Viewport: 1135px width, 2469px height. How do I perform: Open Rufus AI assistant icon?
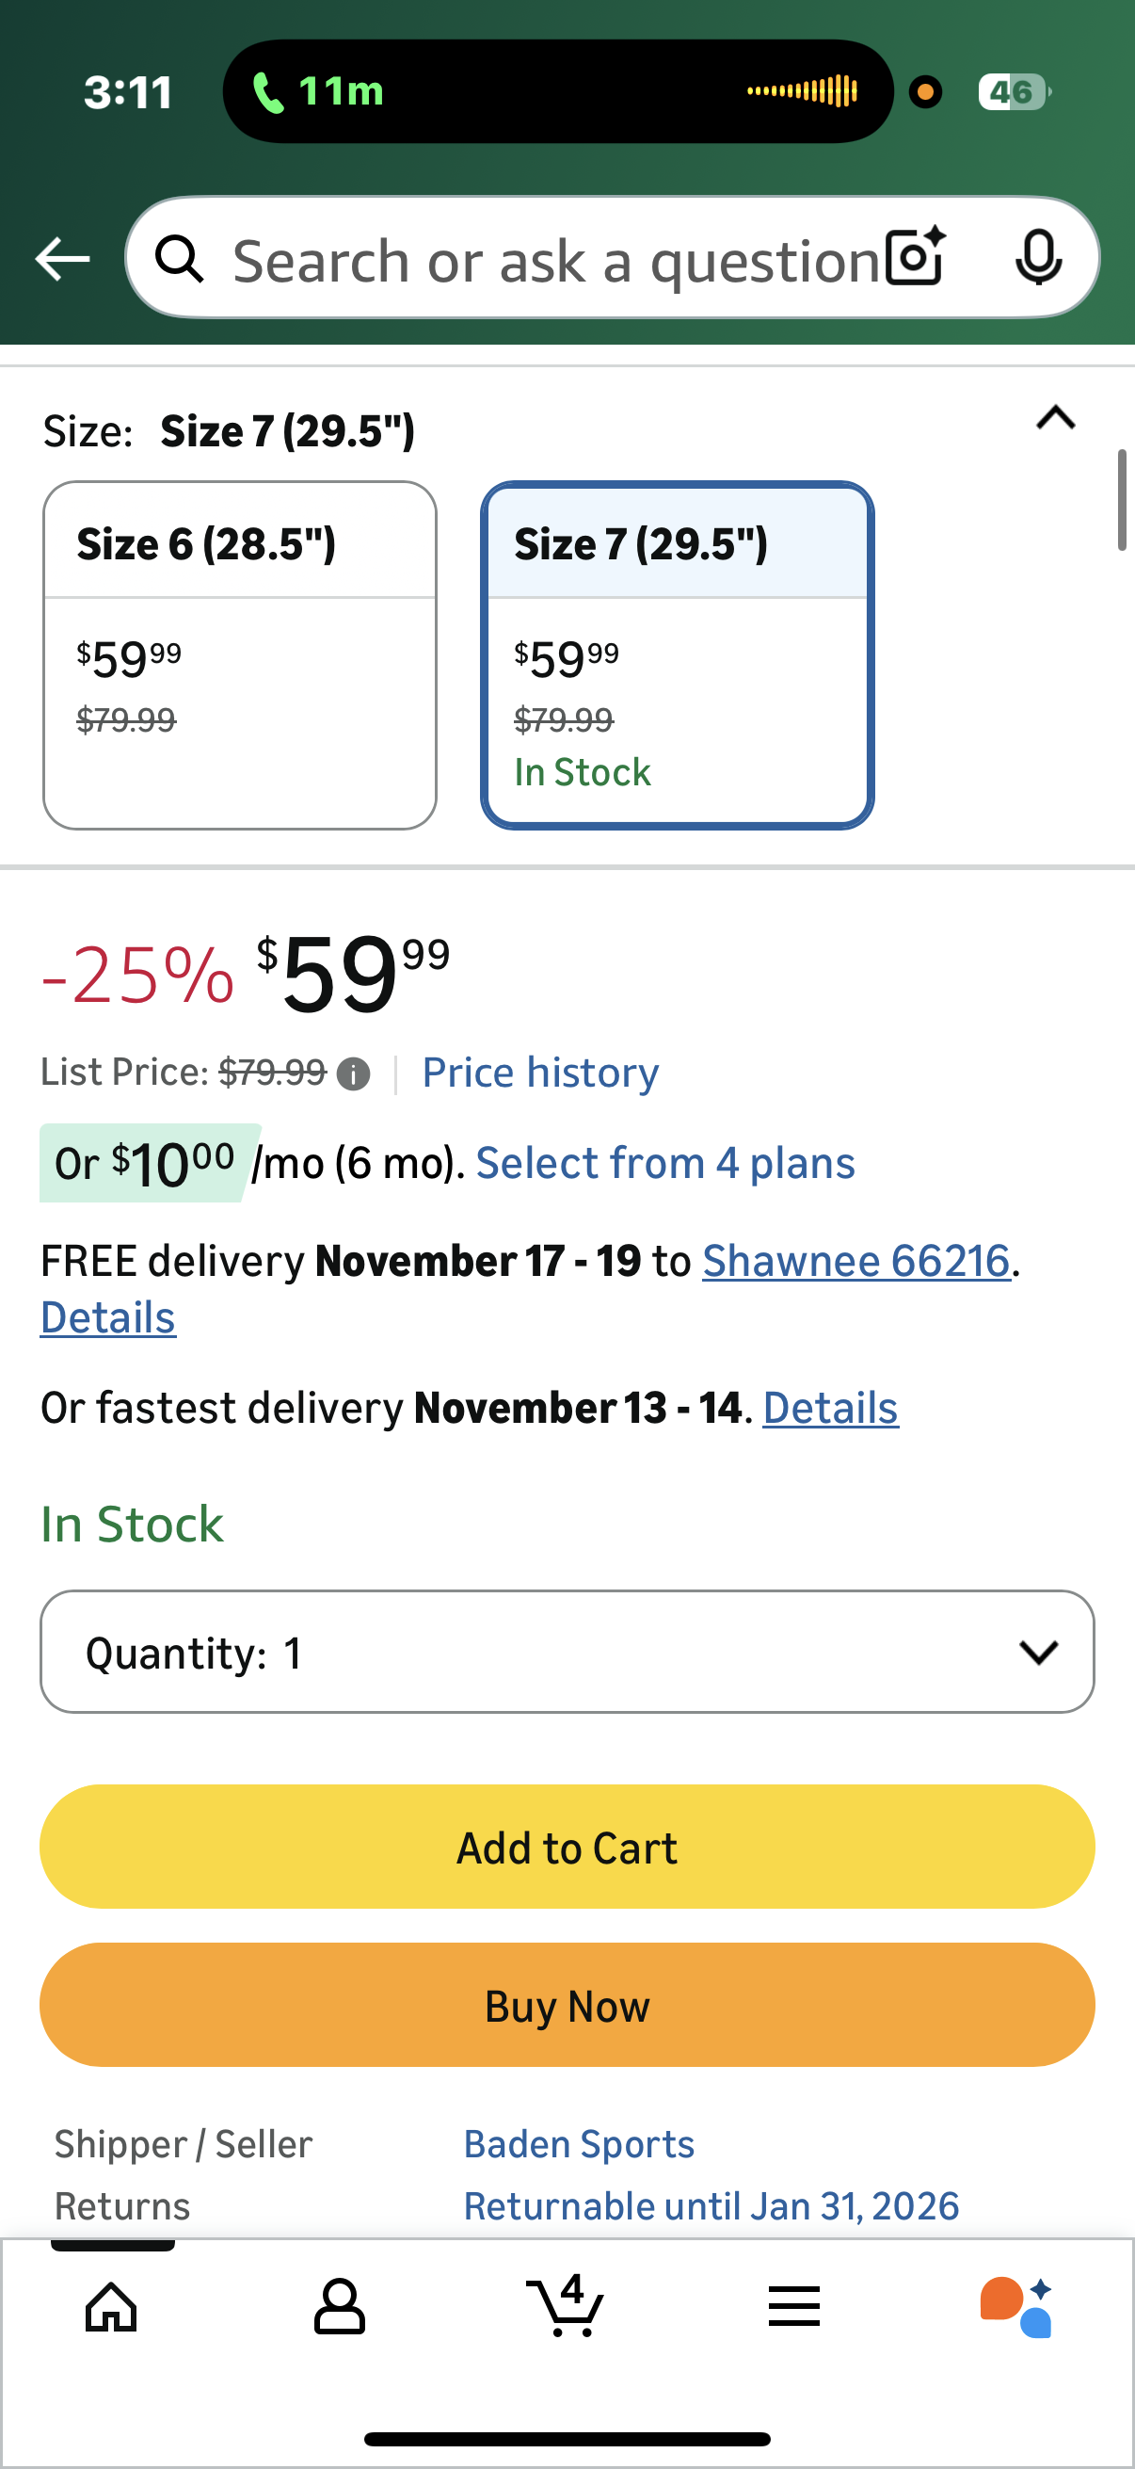coord(1015,2307)
